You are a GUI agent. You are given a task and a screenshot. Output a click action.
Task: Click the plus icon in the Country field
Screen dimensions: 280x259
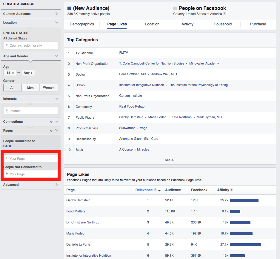tap(7, 45)
